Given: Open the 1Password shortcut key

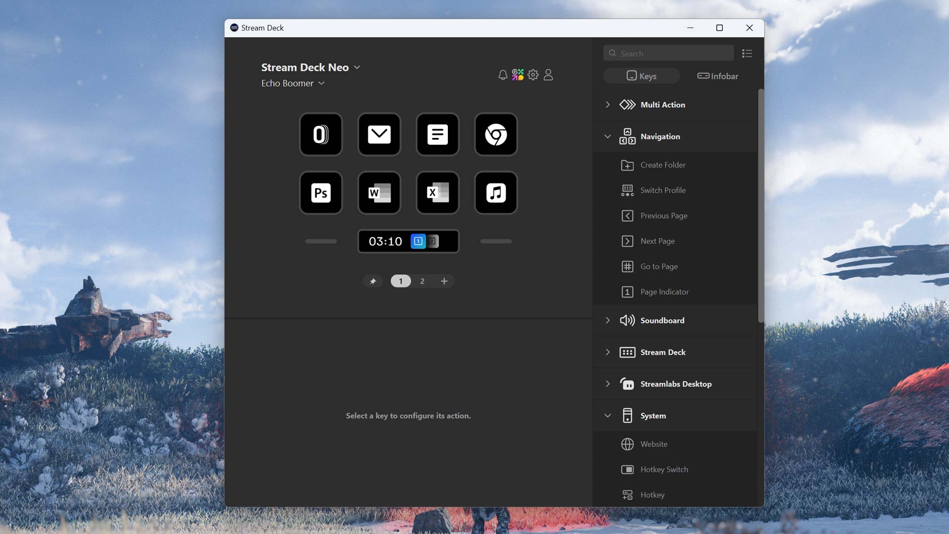Looking at the screenshot, I should [320, 133].
